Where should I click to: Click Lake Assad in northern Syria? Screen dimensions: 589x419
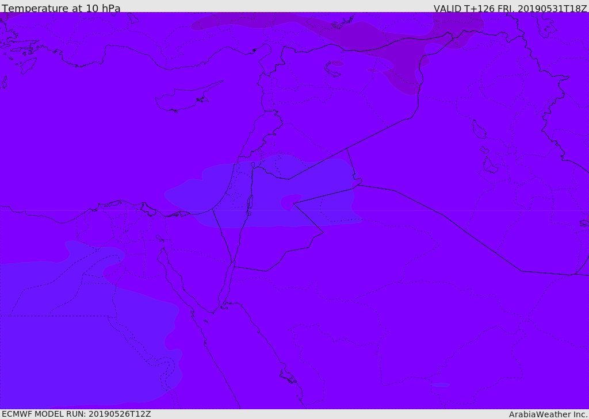(333, 69)
